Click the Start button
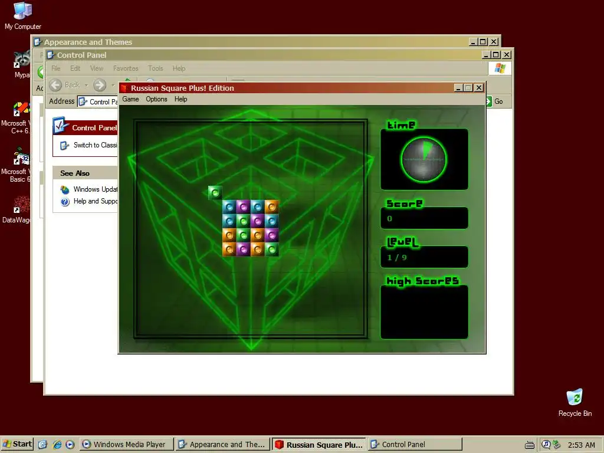The height and width of the screenshot is (453, 604). 17,444
